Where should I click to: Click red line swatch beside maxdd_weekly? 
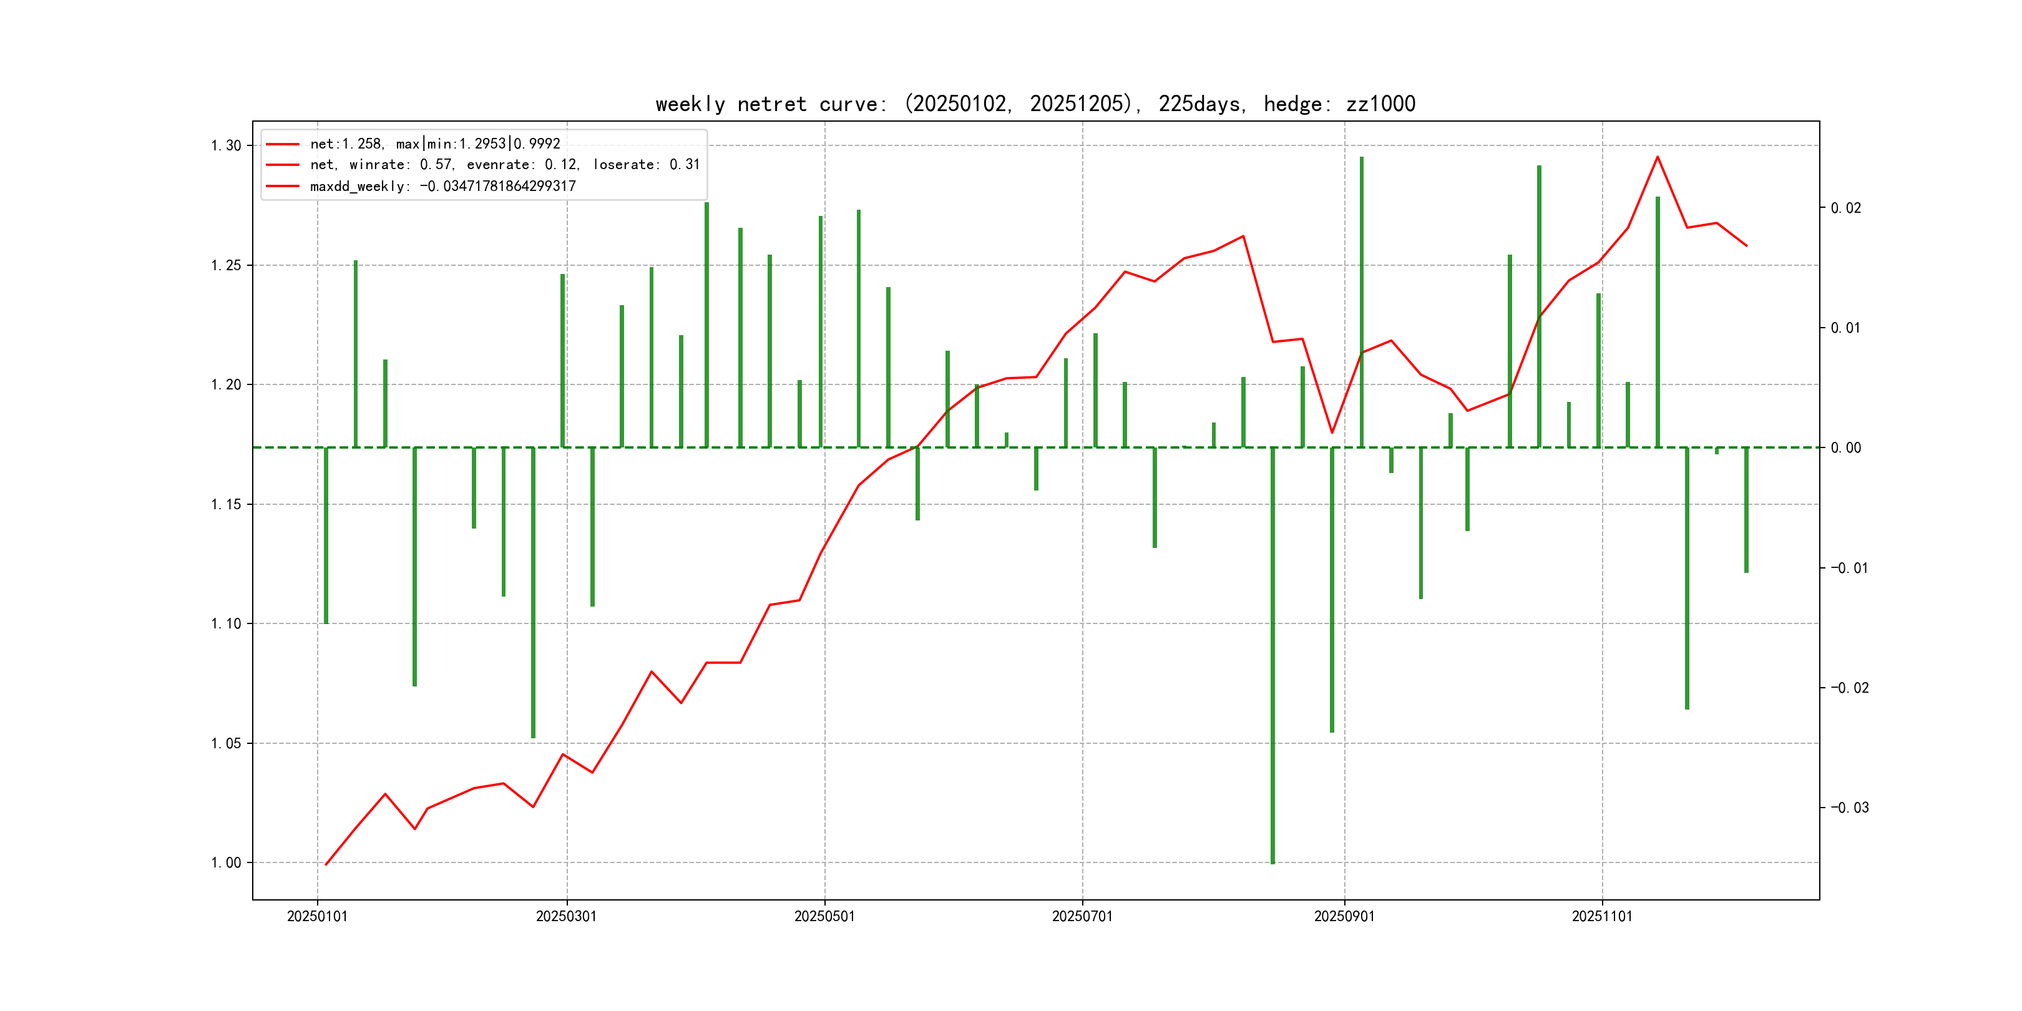[x=283, y=186]
